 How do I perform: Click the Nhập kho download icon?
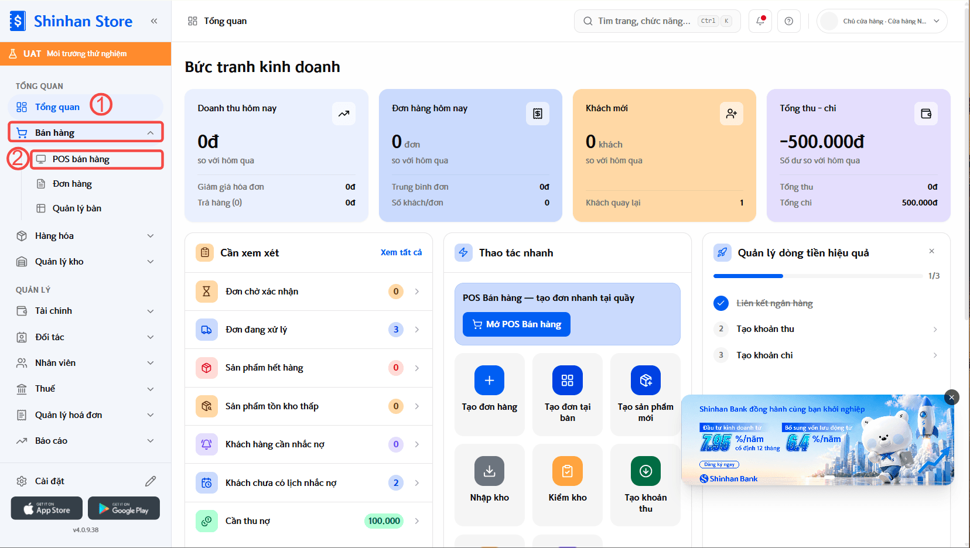490,471
